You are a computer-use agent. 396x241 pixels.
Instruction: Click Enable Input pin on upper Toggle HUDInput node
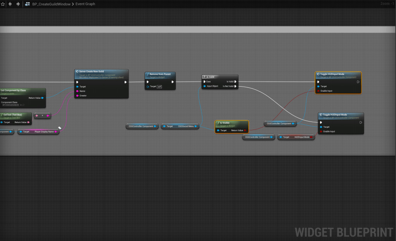(319, 91)
